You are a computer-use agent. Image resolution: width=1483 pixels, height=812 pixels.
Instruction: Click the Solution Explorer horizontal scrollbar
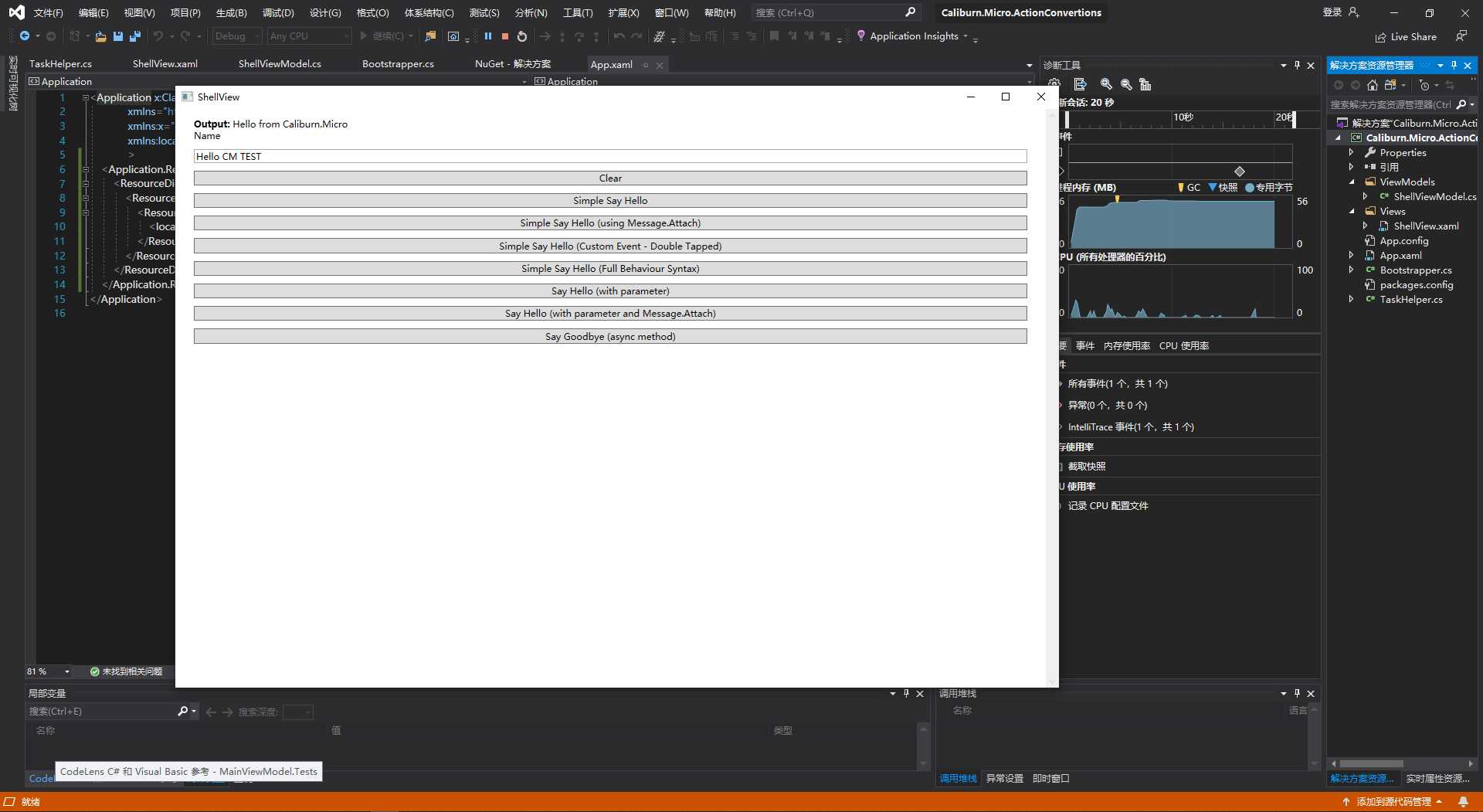pos(1372,763)
